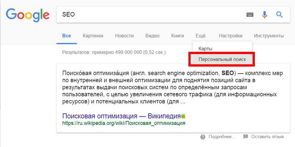
Task: Switch to the Картинки tab
Action: pos(93,36)
